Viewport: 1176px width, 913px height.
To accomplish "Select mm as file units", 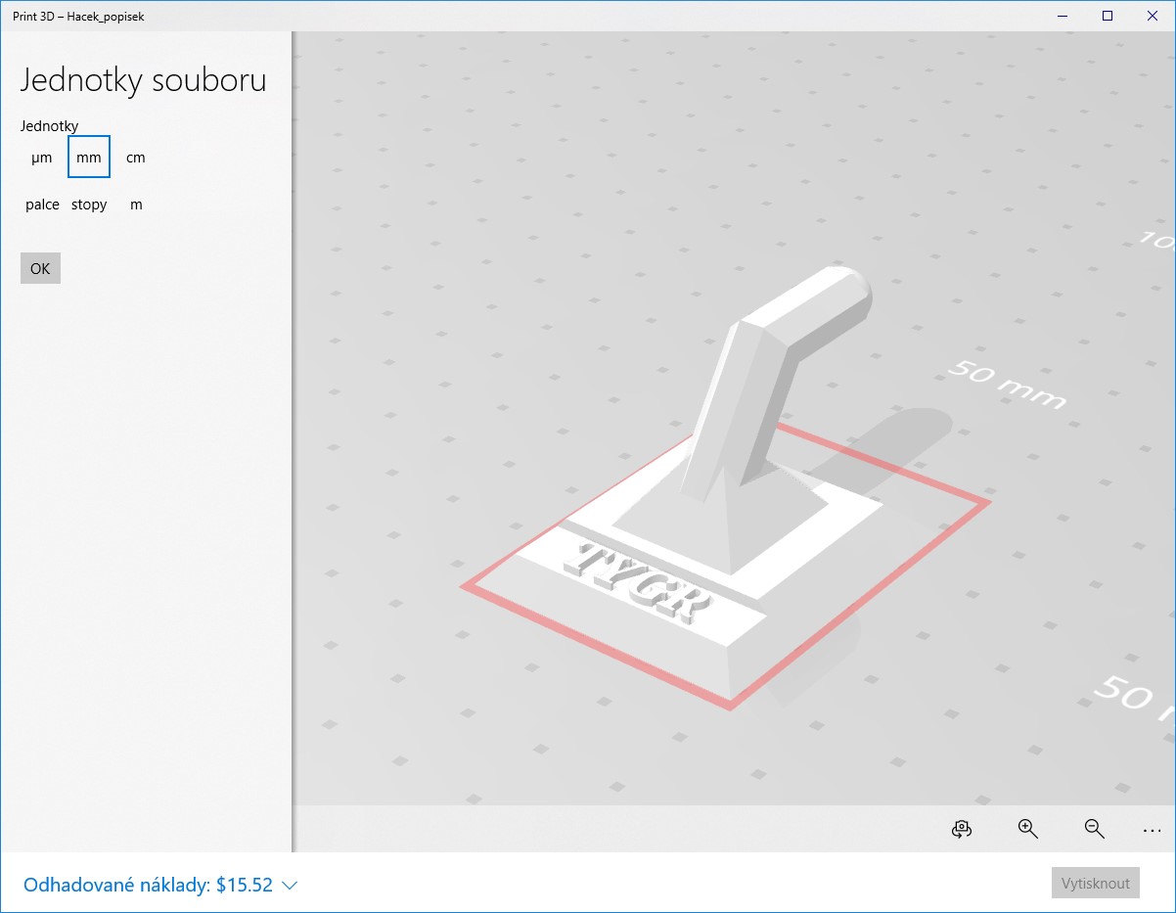I will coord(89,158).
